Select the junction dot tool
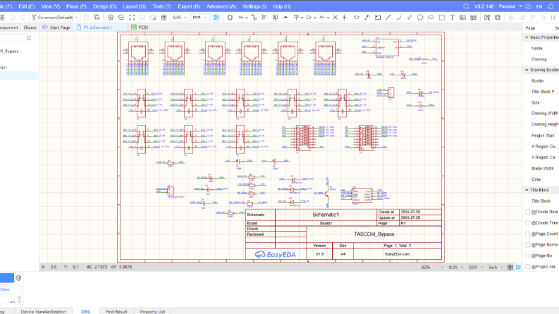Screen dimensions: 559x314 (x=285, y=18)
